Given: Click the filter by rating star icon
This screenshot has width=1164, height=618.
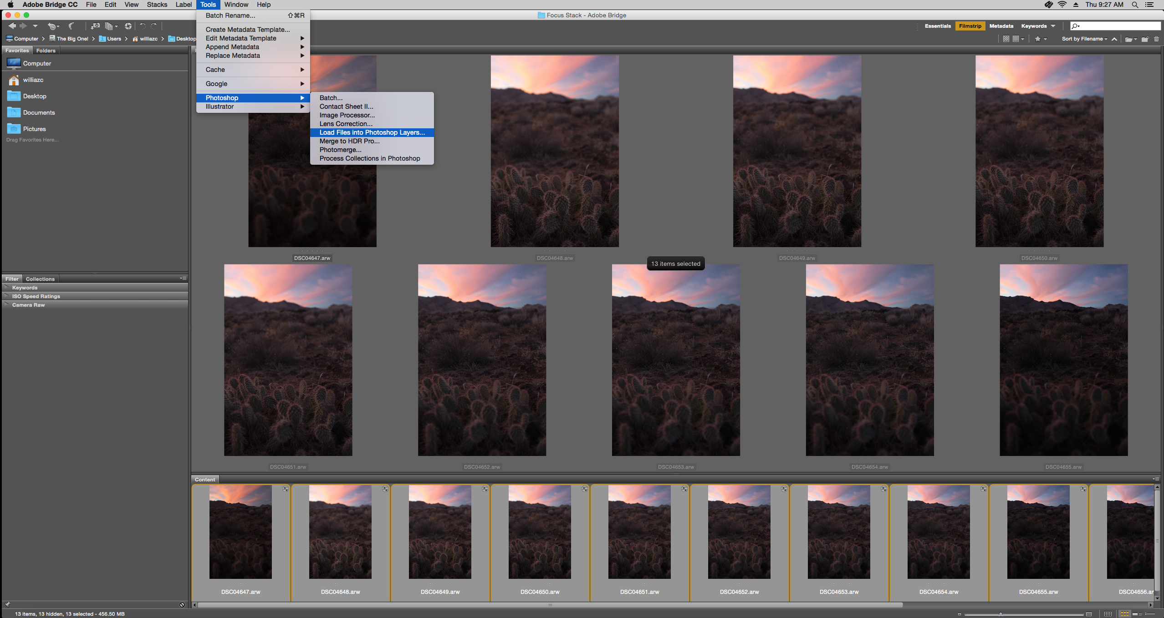Looking at the screenshot, I should coord(1038,39).
